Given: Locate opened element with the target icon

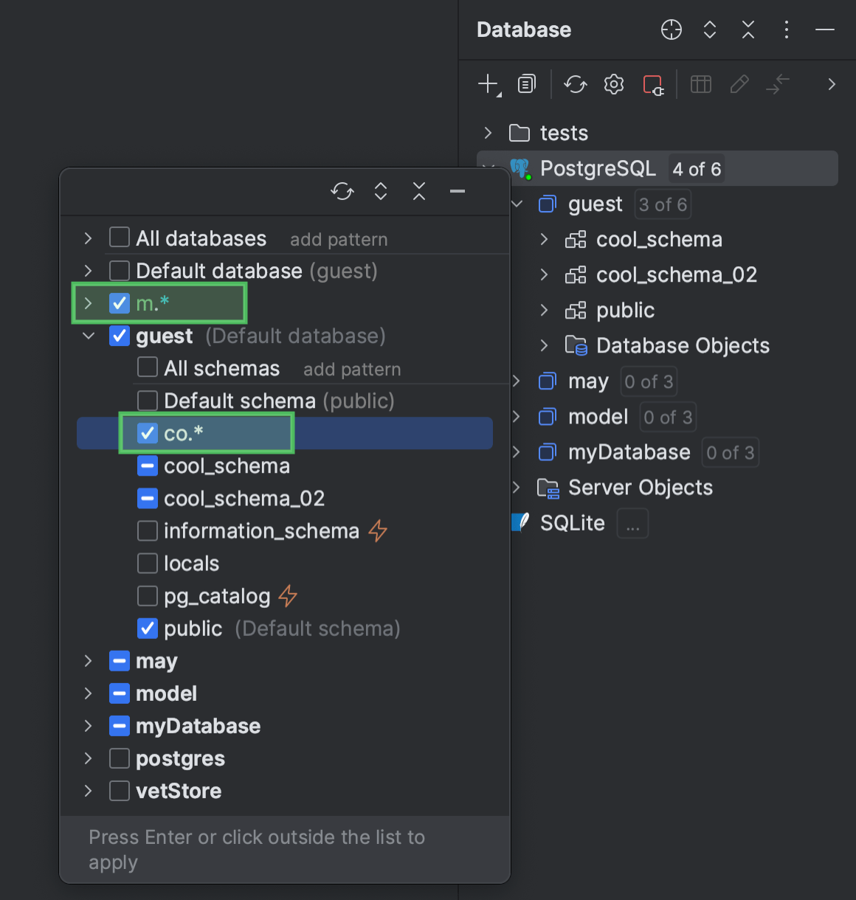Looking at the screenshot, I should click(671, 30).
